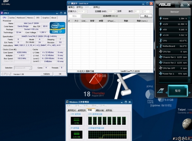Screen dimensions: 192x141
Task: Click the Vcore 1.384 V reading
Action: pos(183,19)
